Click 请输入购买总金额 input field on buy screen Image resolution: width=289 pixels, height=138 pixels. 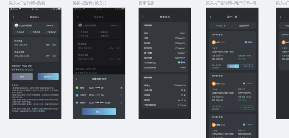point(22,56)
